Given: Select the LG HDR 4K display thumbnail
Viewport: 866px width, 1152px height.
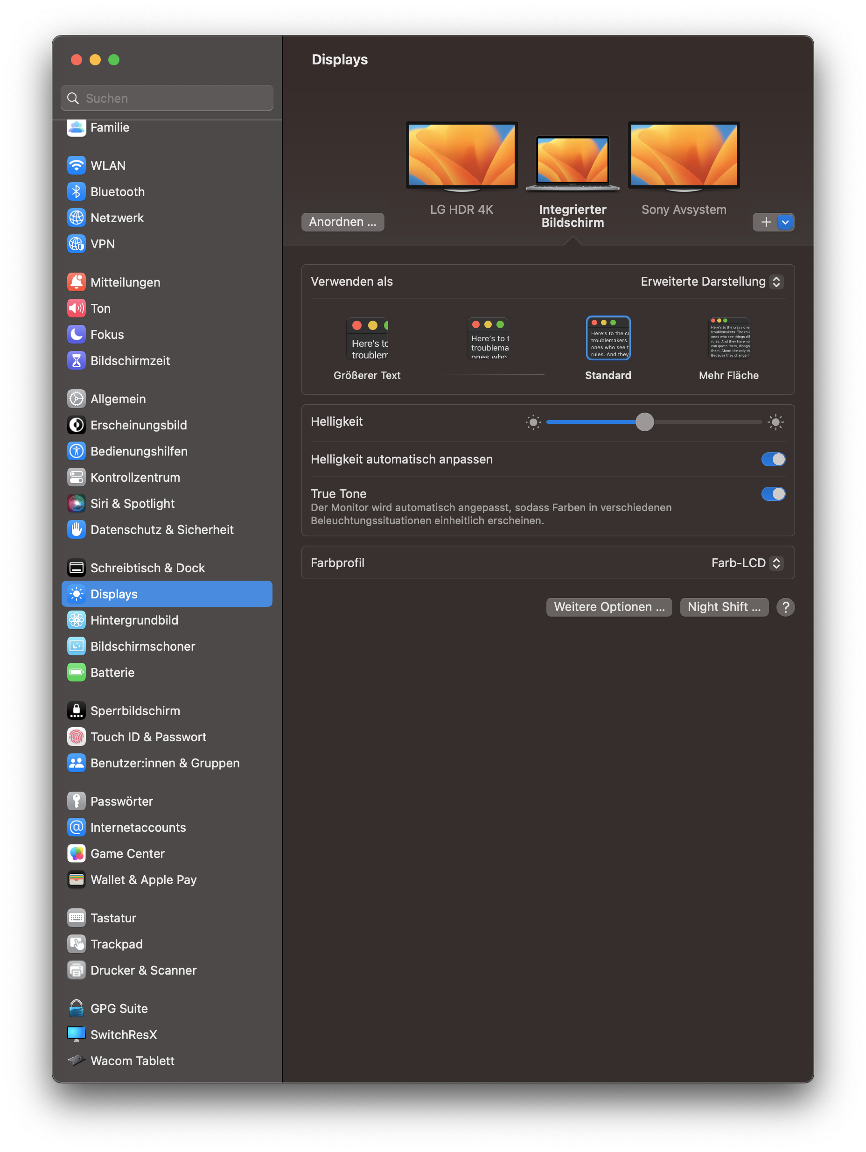Looking at the screenshot, I should pos(461,156).
